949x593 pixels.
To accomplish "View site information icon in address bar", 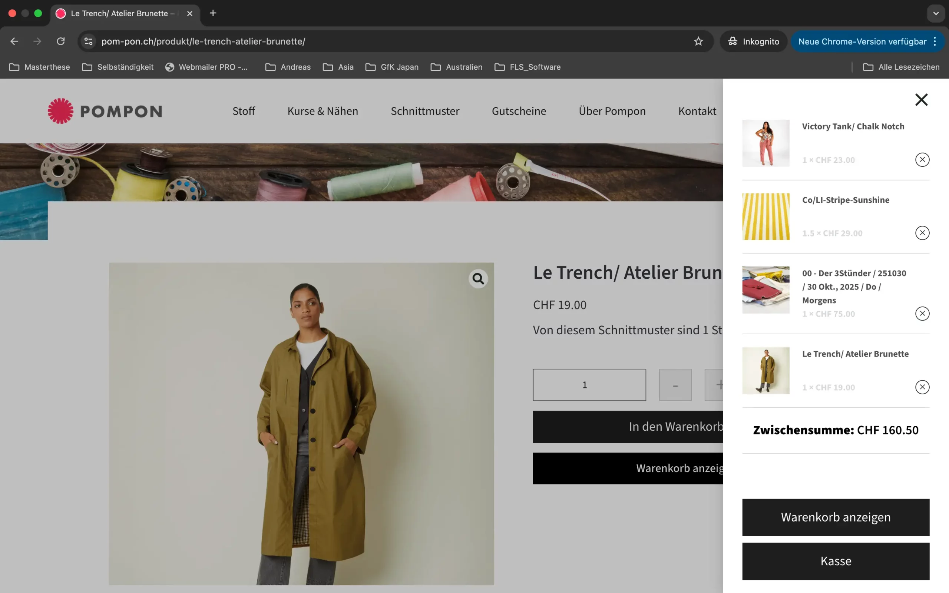I will coord(89,41).
